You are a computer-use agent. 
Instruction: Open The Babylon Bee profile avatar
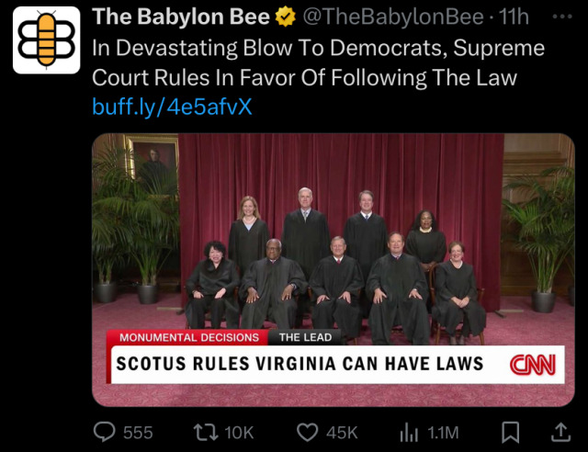(x=47, y=40)
